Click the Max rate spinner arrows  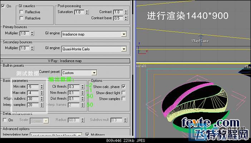coord(41,93)
